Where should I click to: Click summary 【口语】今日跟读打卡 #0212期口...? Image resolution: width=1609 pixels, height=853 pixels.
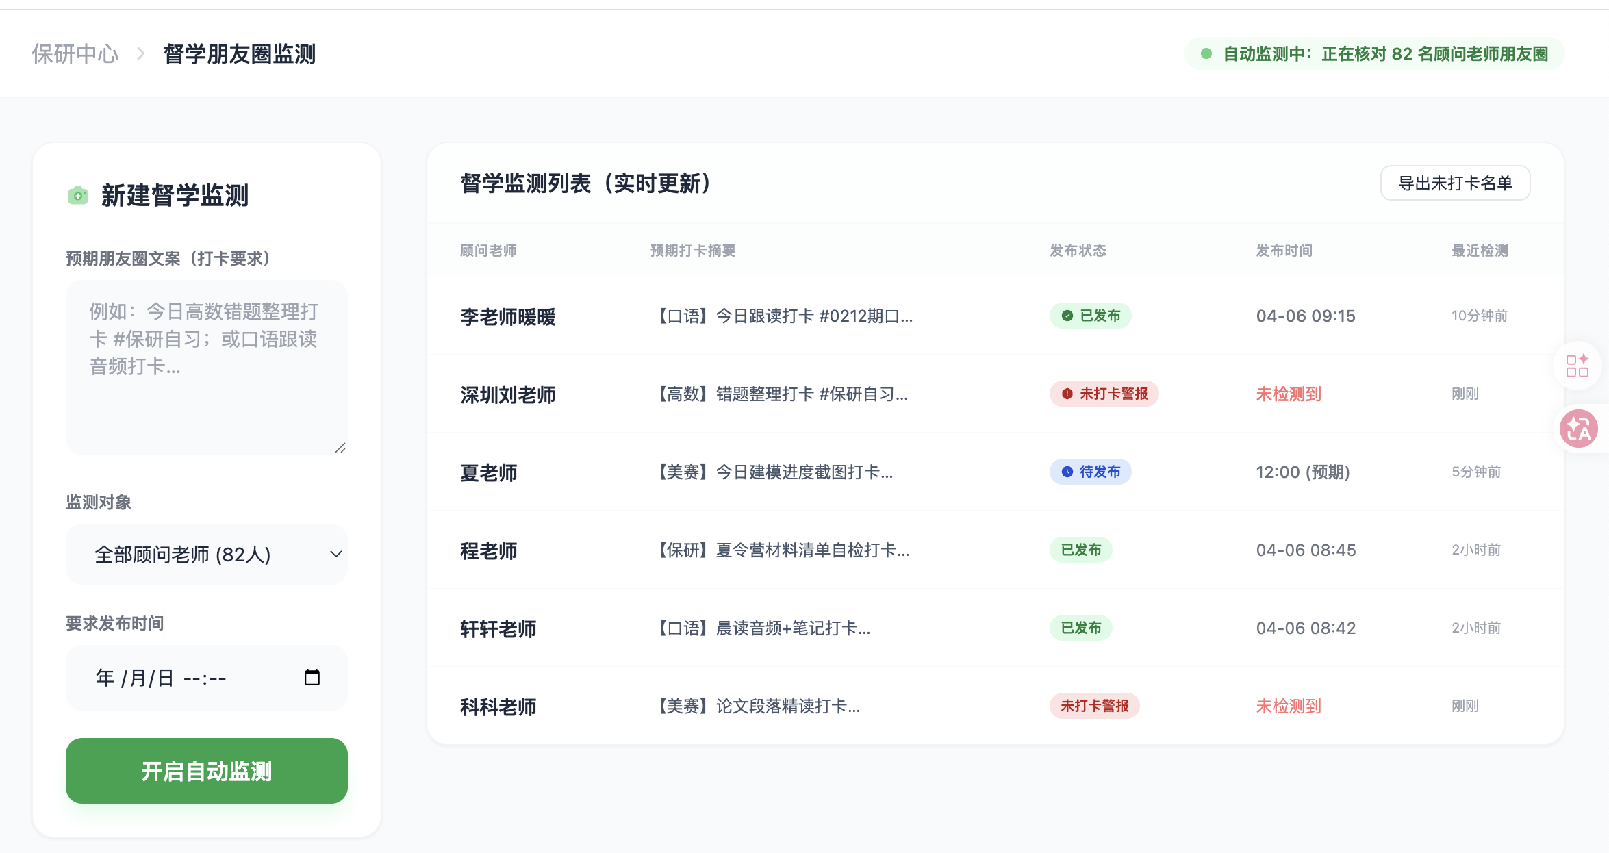point(782,316)
